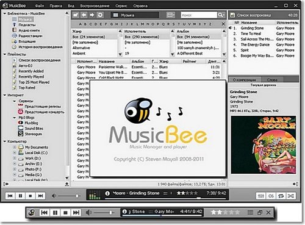Open the Top Rated playlist
Viewport: 305px width, 225px height.
[x=27, y=88]
